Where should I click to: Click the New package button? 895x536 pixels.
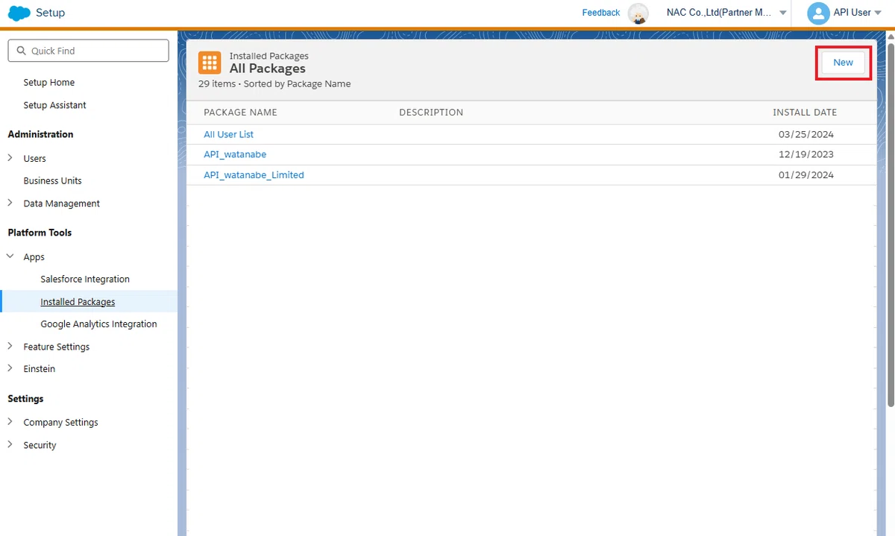click(x=843, y=63)
